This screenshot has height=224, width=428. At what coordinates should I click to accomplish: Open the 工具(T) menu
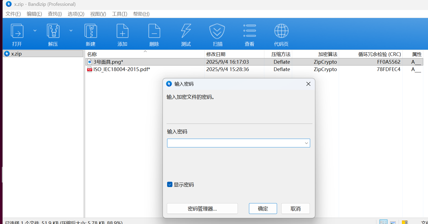tap(120, 14)
